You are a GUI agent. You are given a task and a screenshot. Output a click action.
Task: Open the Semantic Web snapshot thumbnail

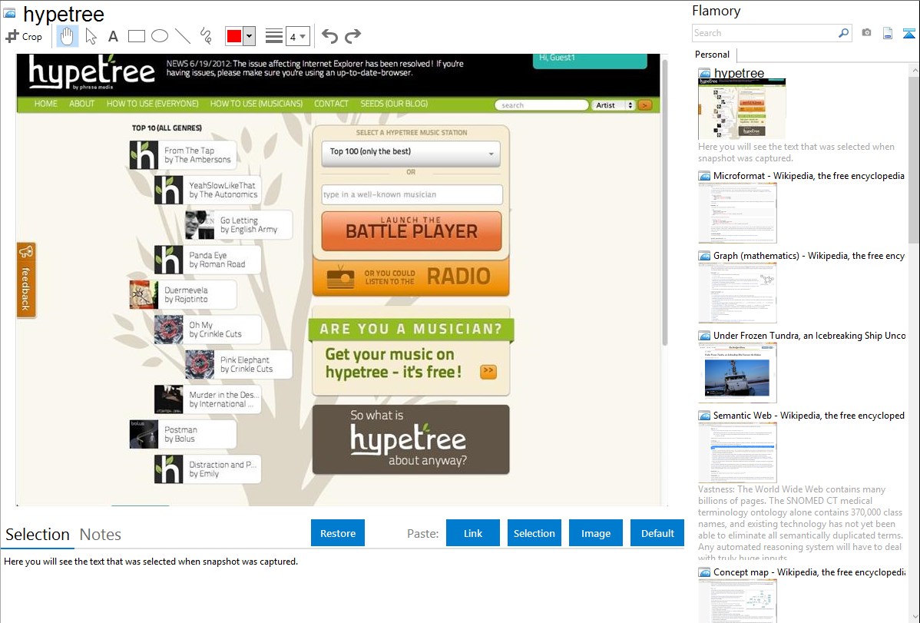point(737,452)
